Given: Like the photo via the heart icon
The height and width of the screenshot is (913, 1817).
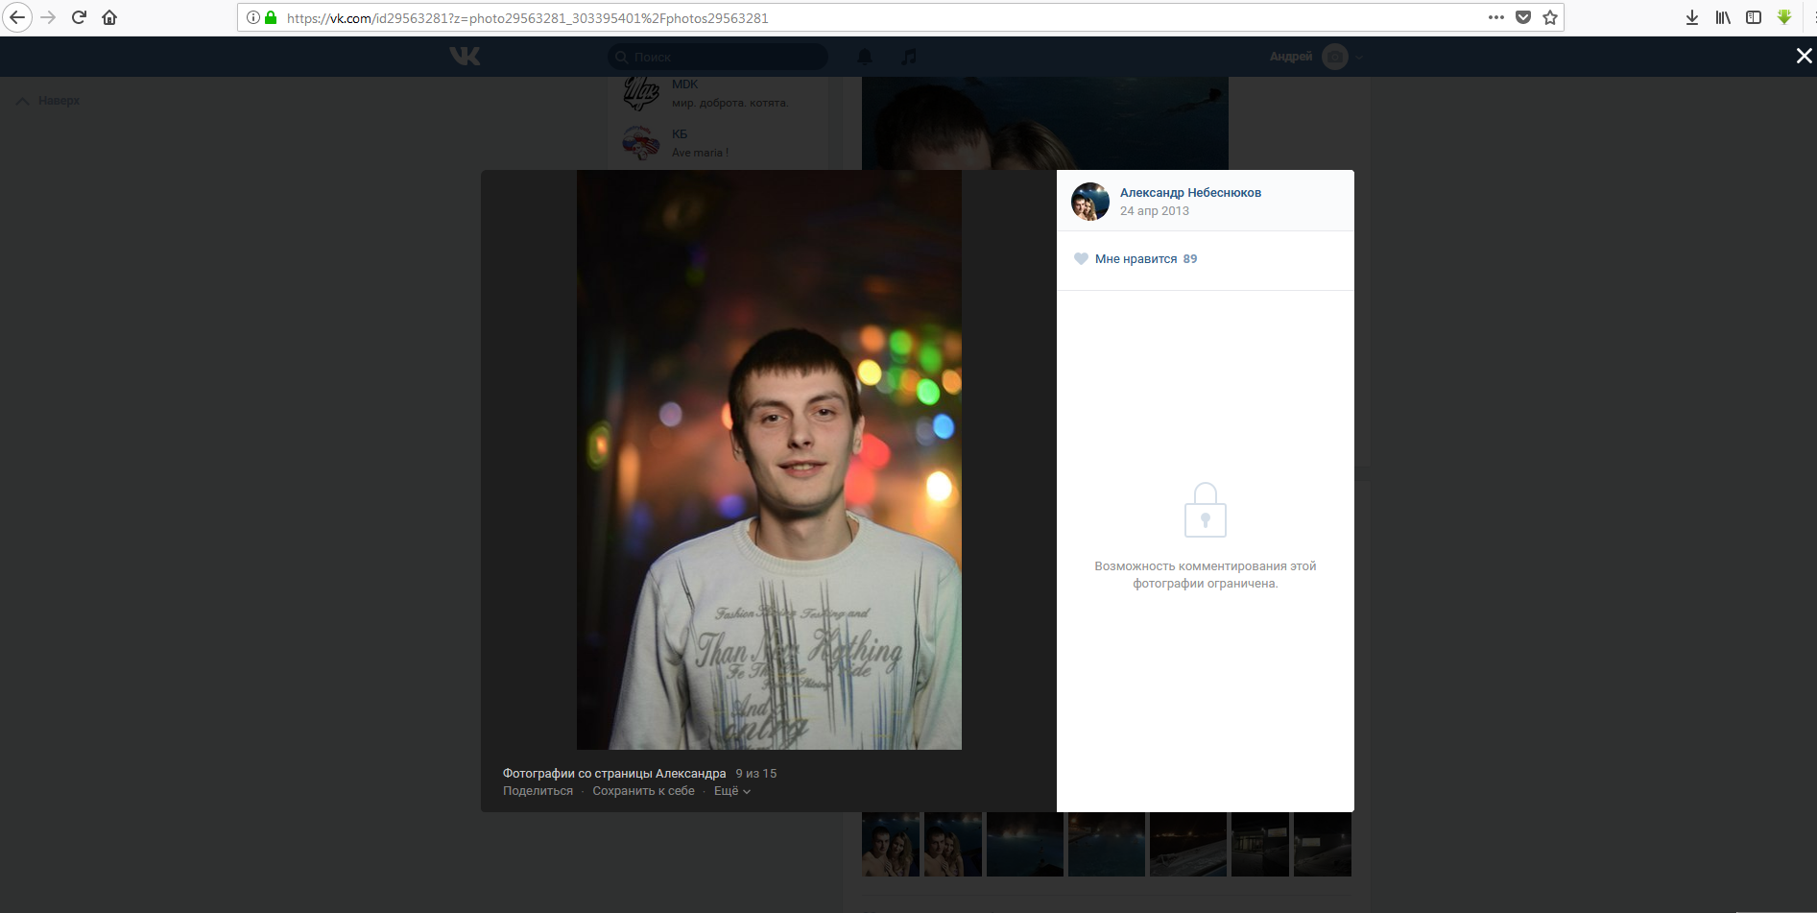Looking at the screenshot, I should [1081, 259].
